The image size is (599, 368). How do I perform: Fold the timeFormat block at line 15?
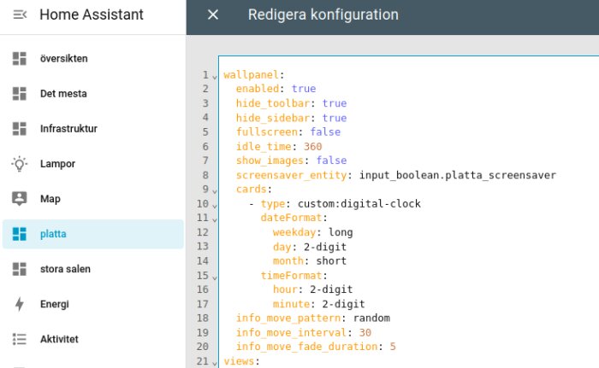point(215,277)
